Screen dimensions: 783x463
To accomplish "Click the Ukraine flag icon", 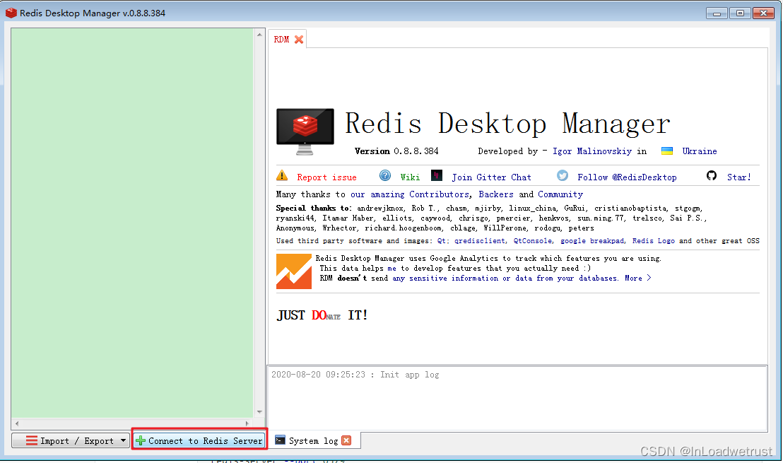I will pos(666,151).
